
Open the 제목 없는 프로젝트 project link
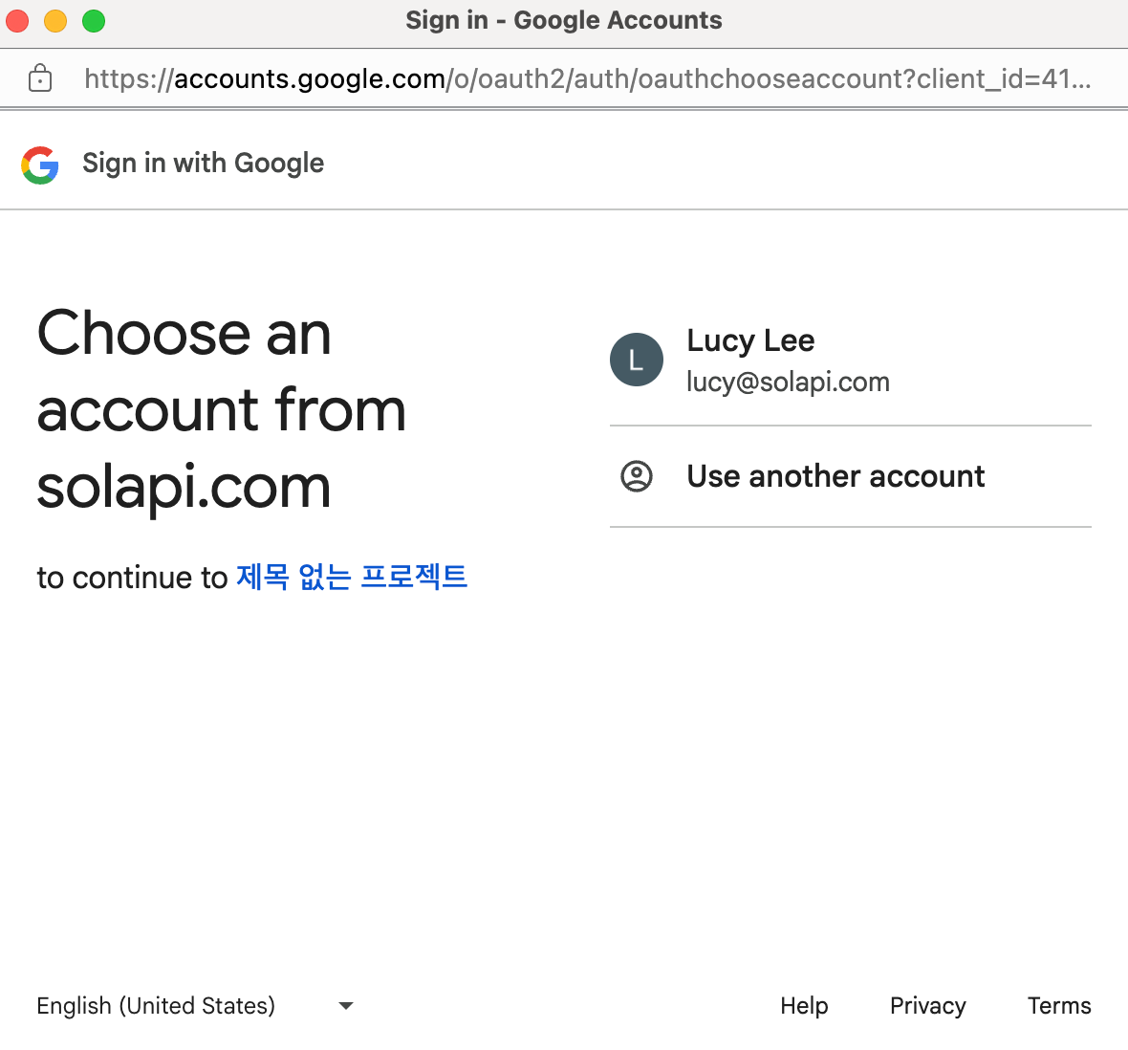coord(352,578)
